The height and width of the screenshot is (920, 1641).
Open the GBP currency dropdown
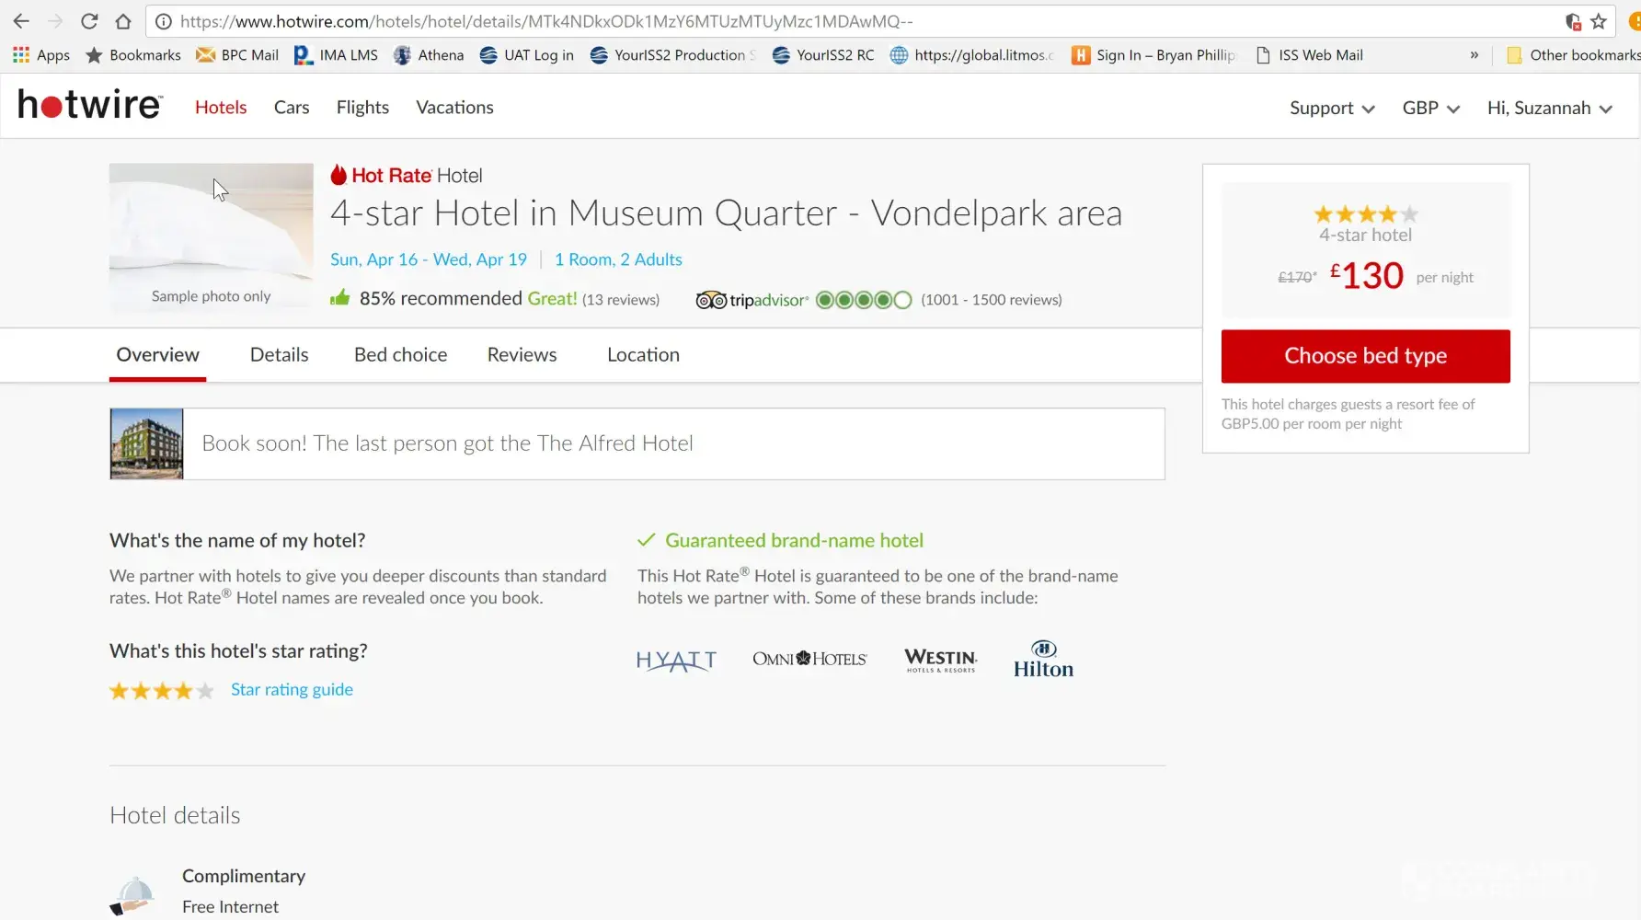click(x=1430, y=108)
